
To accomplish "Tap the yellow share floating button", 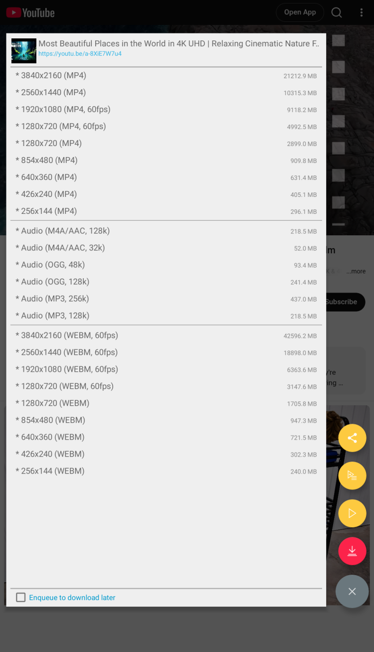I will (352, 438).
